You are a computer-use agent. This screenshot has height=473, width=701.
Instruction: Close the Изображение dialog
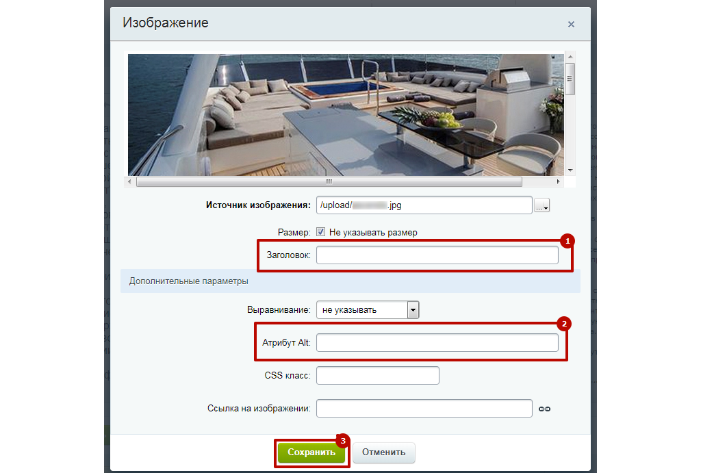tap(571, 25)
